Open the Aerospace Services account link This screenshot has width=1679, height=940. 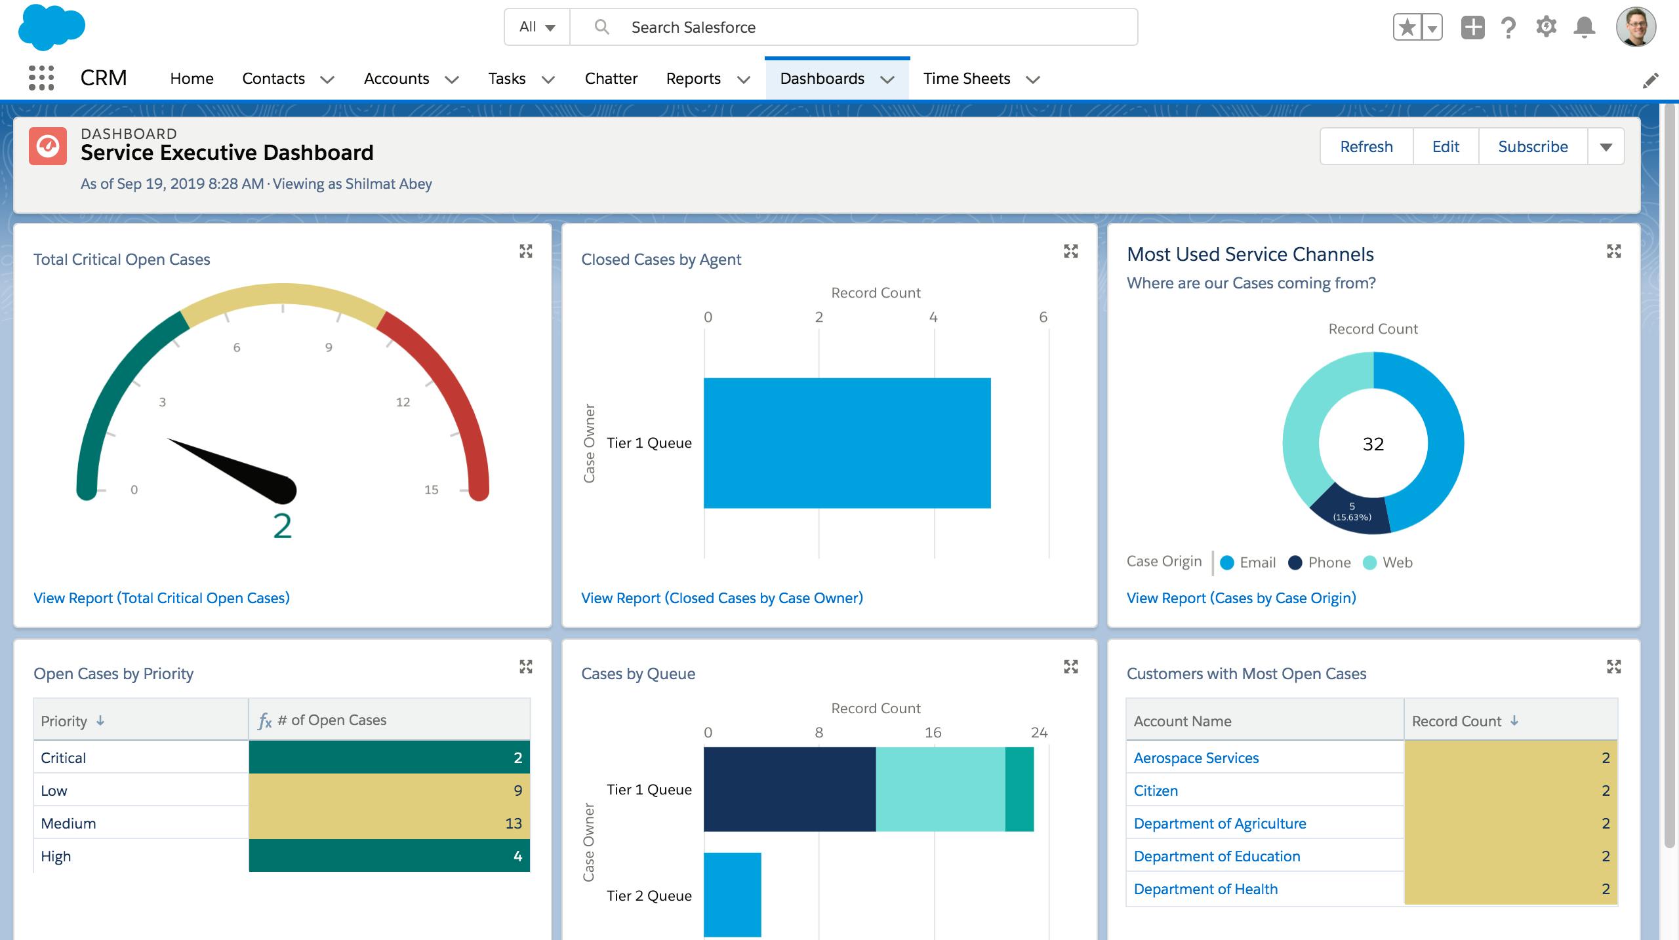1196,758
